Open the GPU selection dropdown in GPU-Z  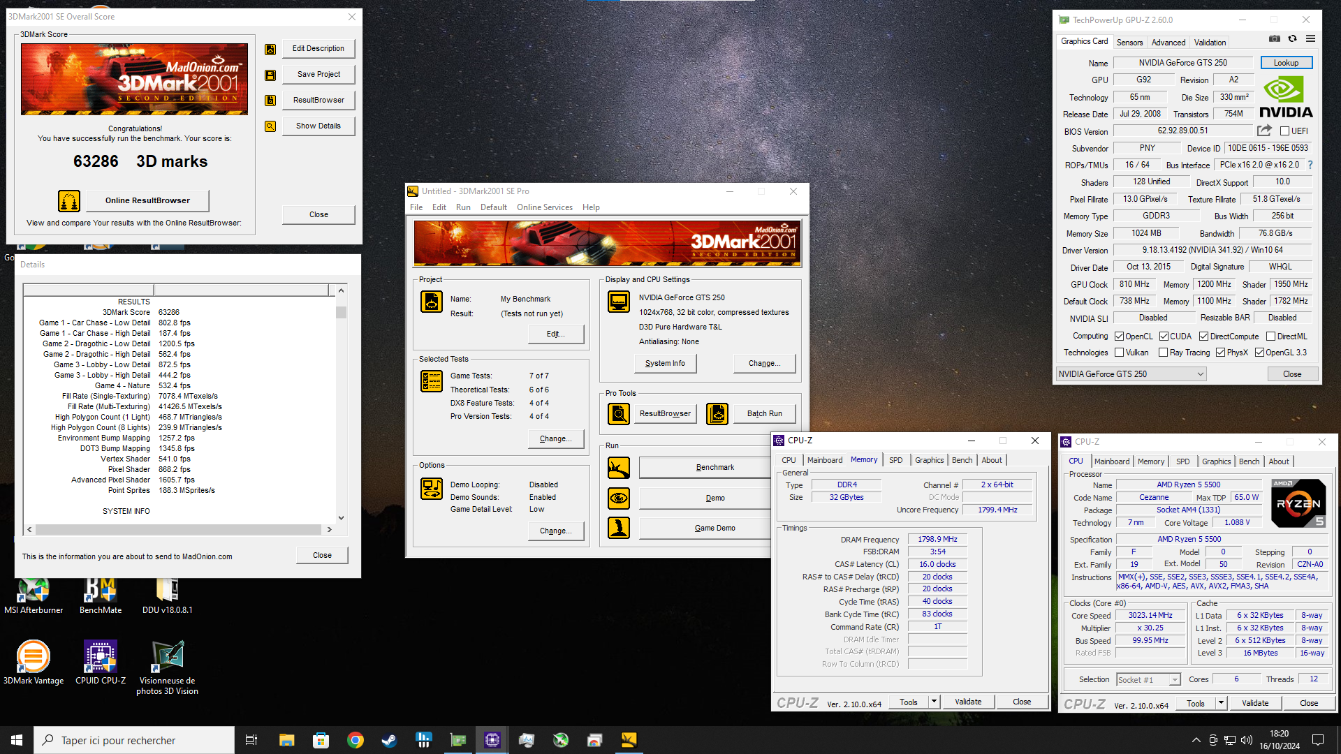click(1131, 374)
